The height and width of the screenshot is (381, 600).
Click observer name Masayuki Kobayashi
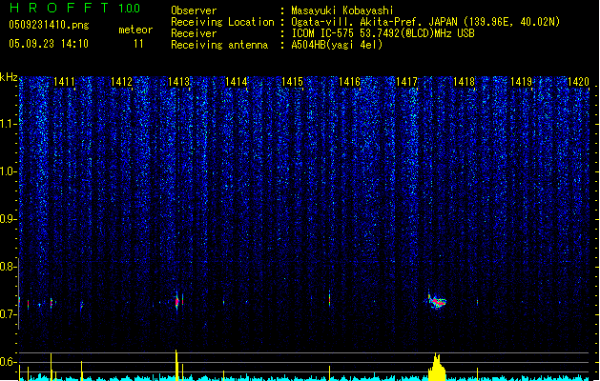click(x=342, y=10)
